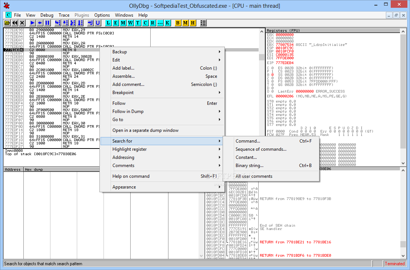Show Memory map with cyan M button
The height and width of the screenshot is (270, 410).
pyautogui.click(x=123, y=23)
